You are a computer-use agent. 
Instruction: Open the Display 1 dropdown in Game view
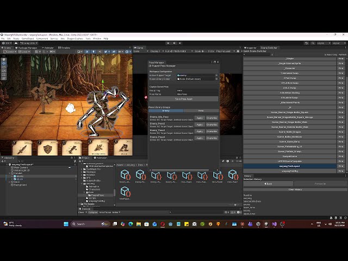click(157, 51)
